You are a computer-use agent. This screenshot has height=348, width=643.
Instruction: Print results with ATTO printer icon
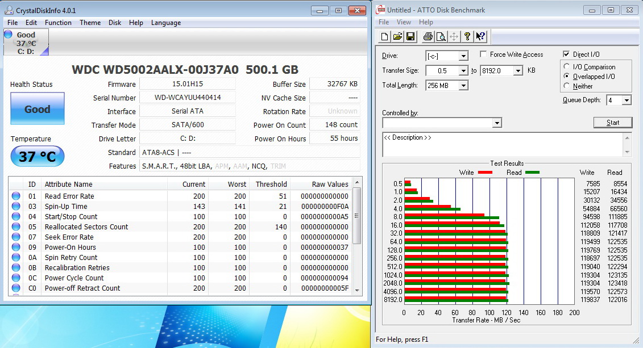pyautogui.click(x=428, y=37)
